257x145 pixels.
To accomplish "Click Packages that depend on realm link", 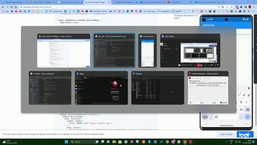I will coord(186,17).
